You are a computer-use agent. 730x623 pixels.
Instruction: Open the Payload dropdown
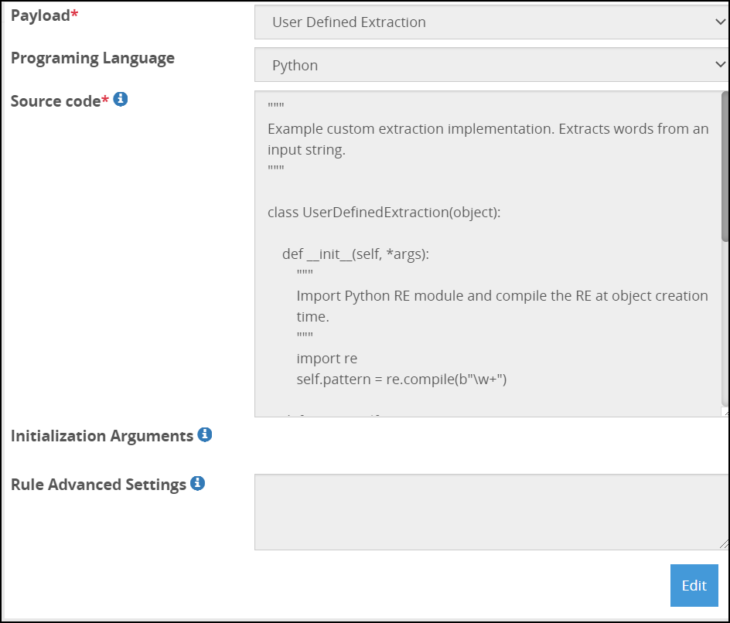(x=489, y=22)
